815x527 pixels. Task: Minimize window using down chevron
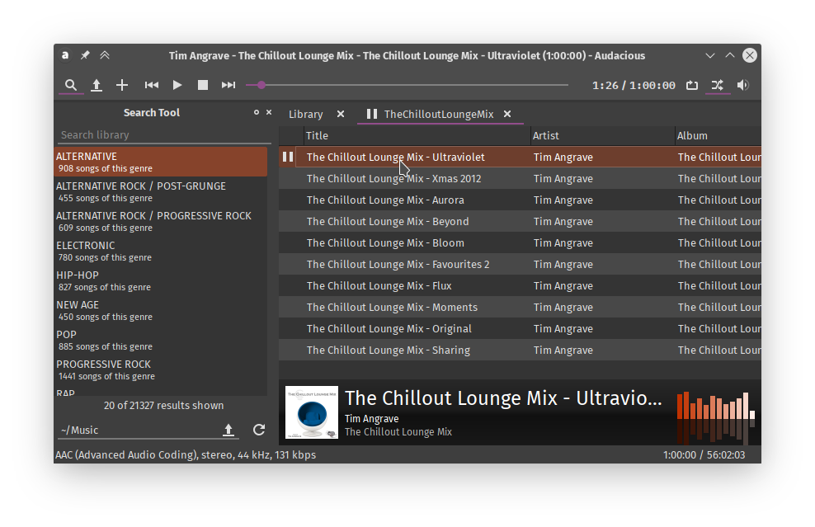point(710,55)
